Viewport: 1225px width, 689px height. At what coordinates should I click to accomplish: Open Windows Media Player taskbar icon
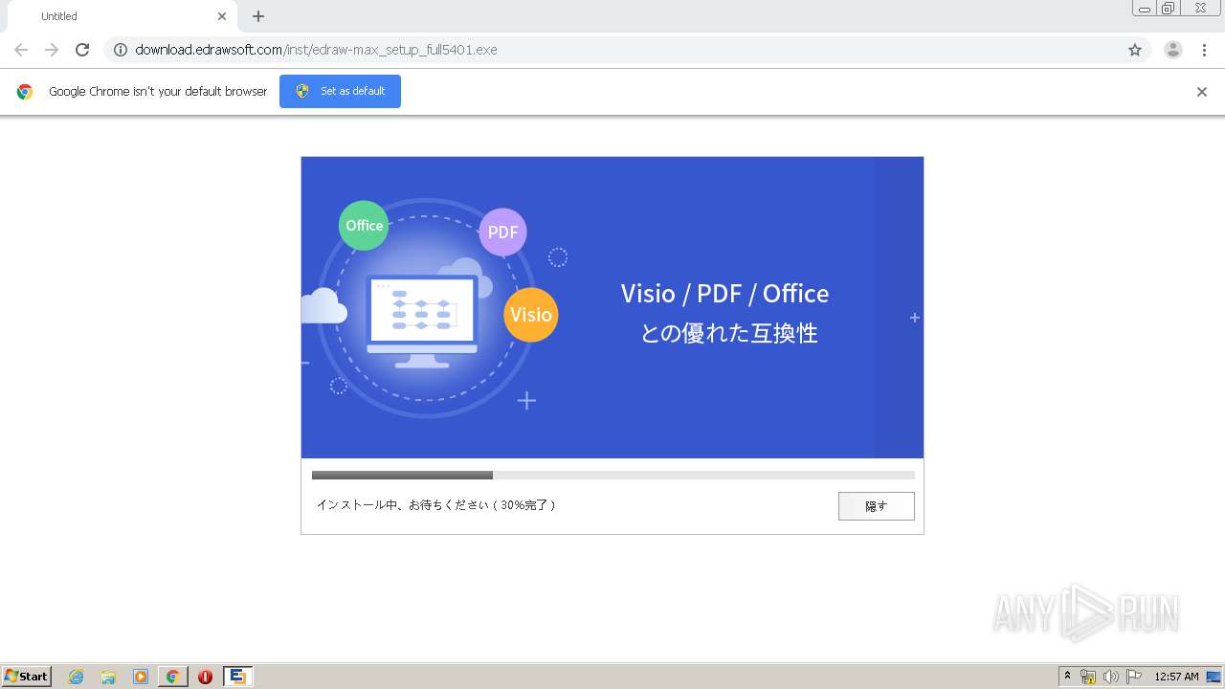click(x=141, y=677)
